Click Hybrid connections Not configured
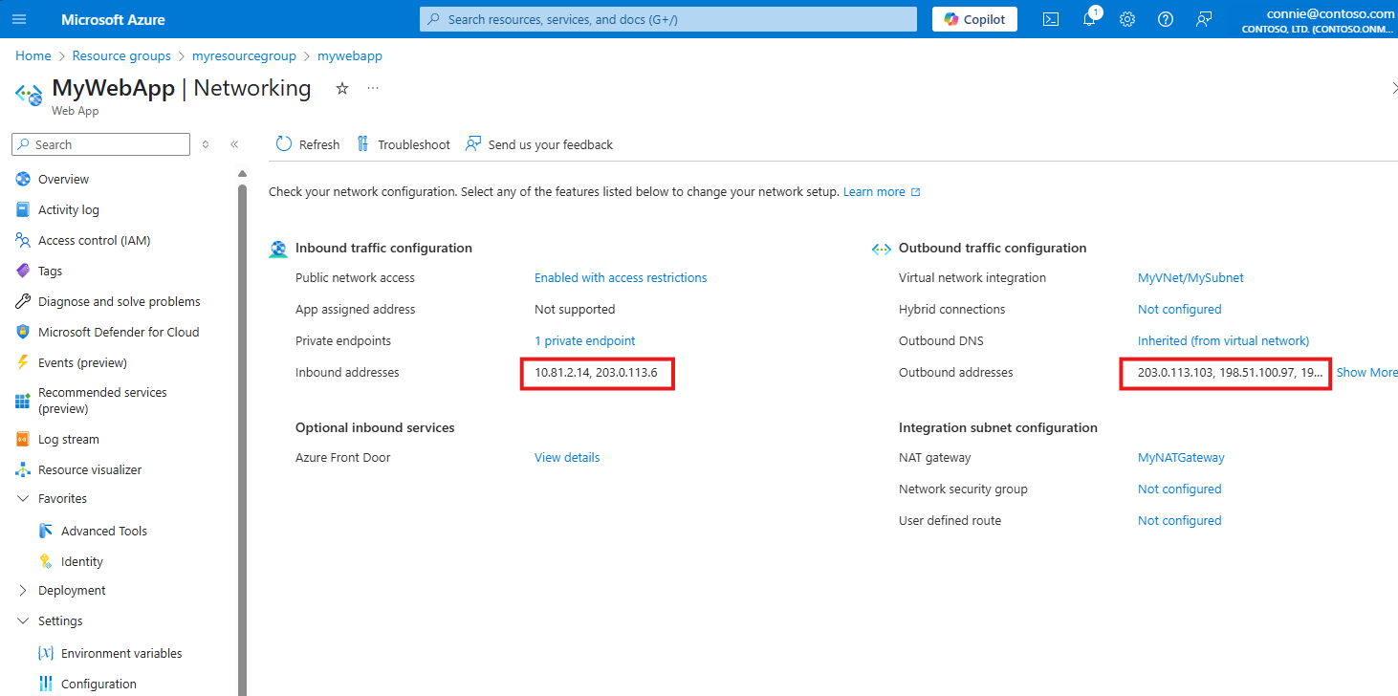 pos(1179,309)
